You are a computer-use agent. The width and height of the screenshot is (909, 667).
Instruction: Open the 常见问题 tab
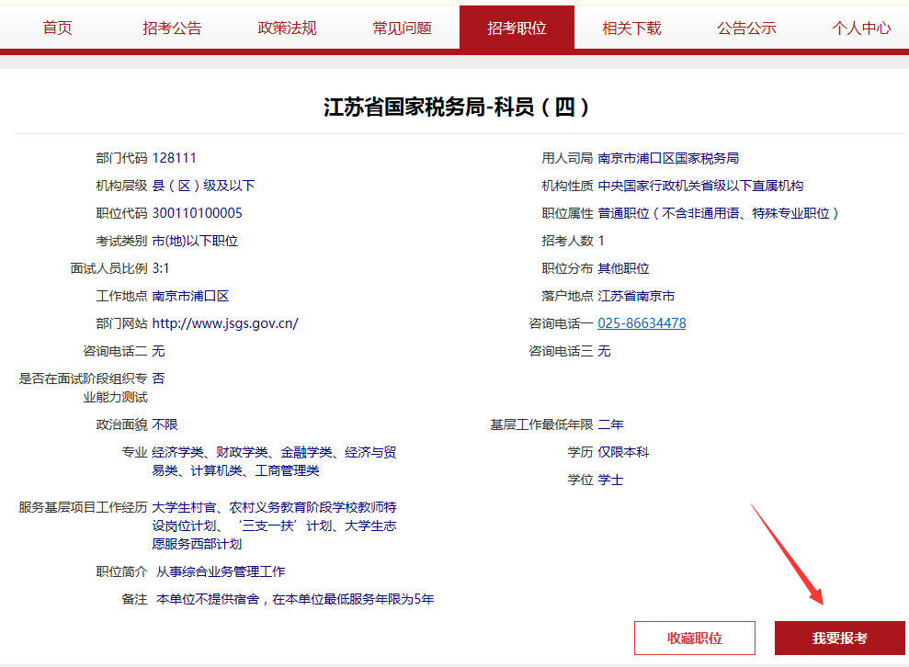pos(402,28)
